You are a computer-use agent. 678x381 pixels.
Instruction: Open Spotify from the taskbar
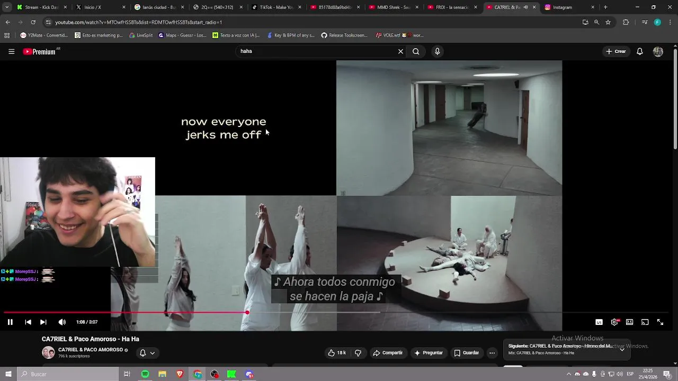145,374
